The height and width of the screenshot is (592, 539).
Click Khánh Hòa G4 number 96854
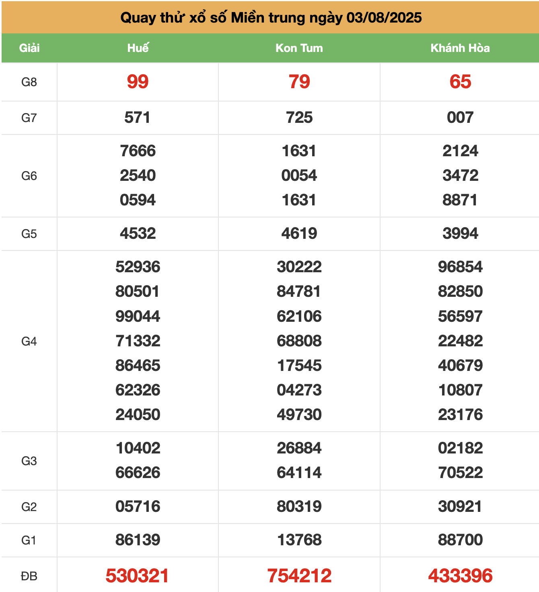(x=460, y=267)
